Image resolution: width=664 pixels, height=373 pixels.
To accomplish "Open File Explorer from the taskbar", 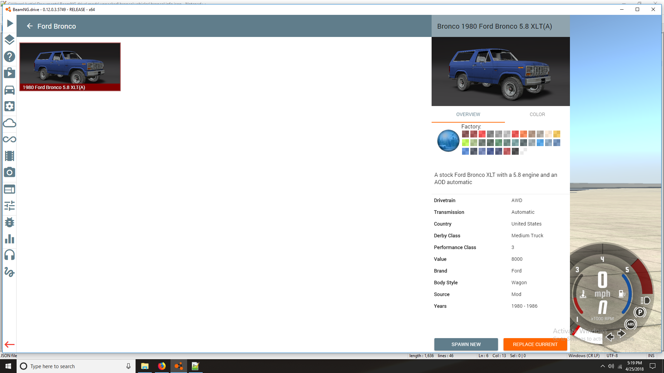I will pyautogui.click(x=145, y=366).
